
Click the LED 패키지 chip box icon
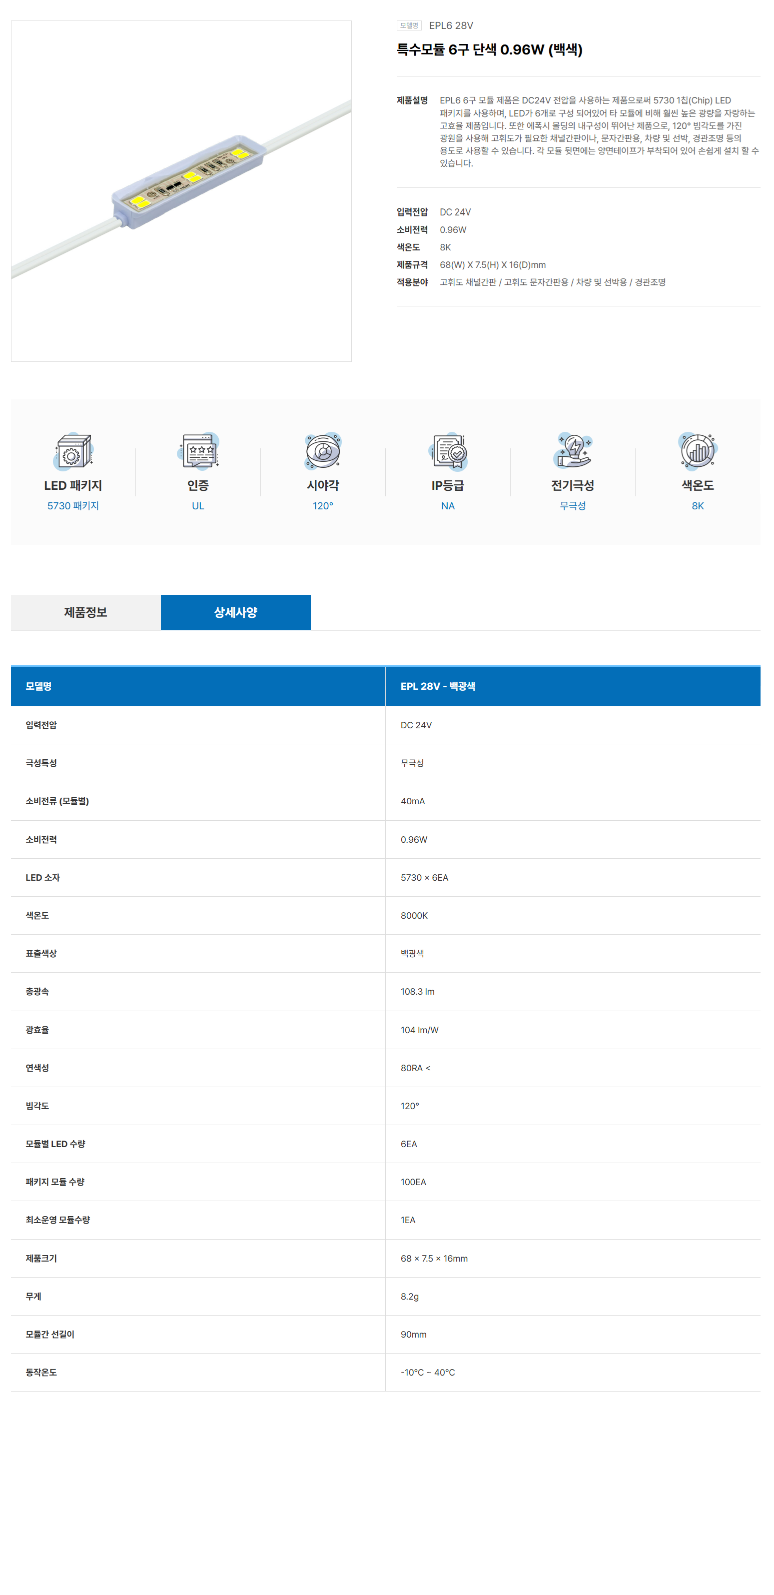[73, 451]
